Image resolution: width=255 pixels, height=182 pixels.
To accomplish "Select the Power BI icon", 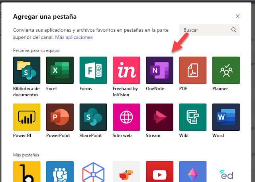I will [27, 117].
